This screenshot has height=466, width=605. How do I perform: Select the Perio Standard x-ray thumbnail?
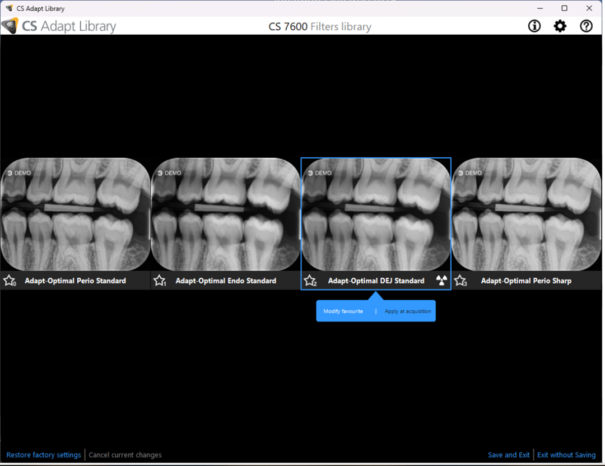coord(75,215)
